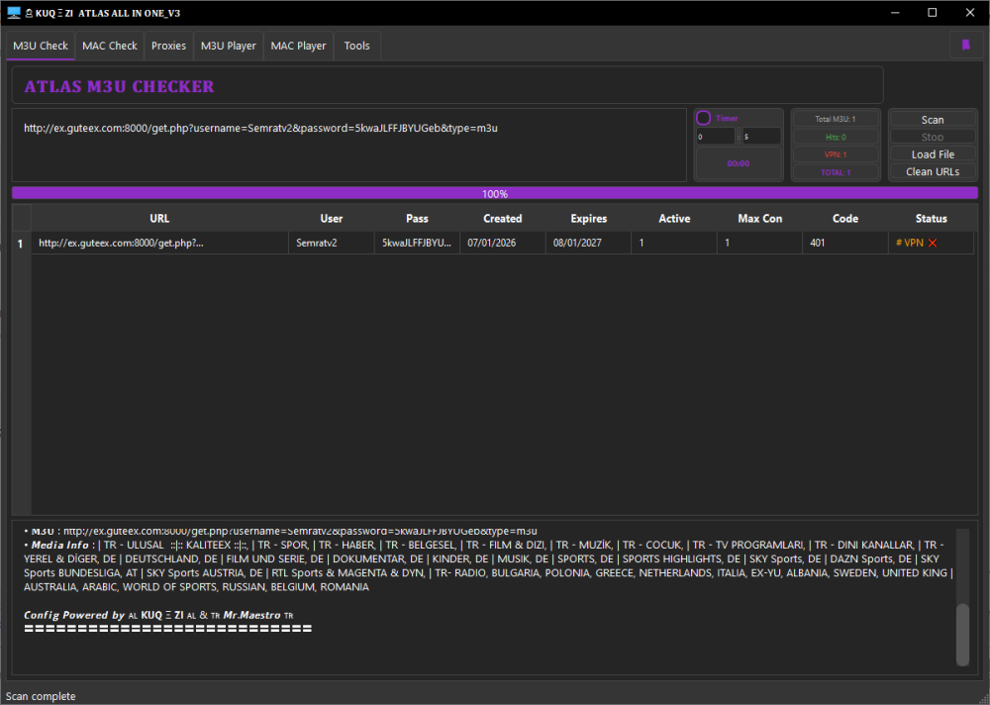Sort by the Expires column header
Screen dimensions: 990x705
pyautogui.click(x=588, y=219)
